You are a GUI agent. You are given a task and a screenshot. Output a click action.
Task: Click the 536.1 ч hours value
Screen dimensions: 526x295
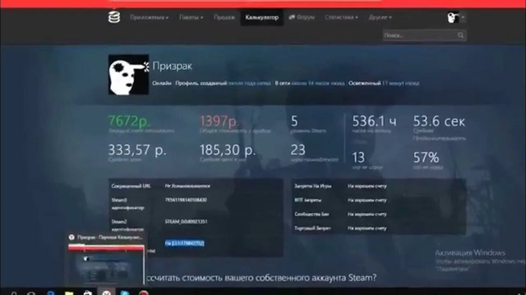[x=374, y=121]
